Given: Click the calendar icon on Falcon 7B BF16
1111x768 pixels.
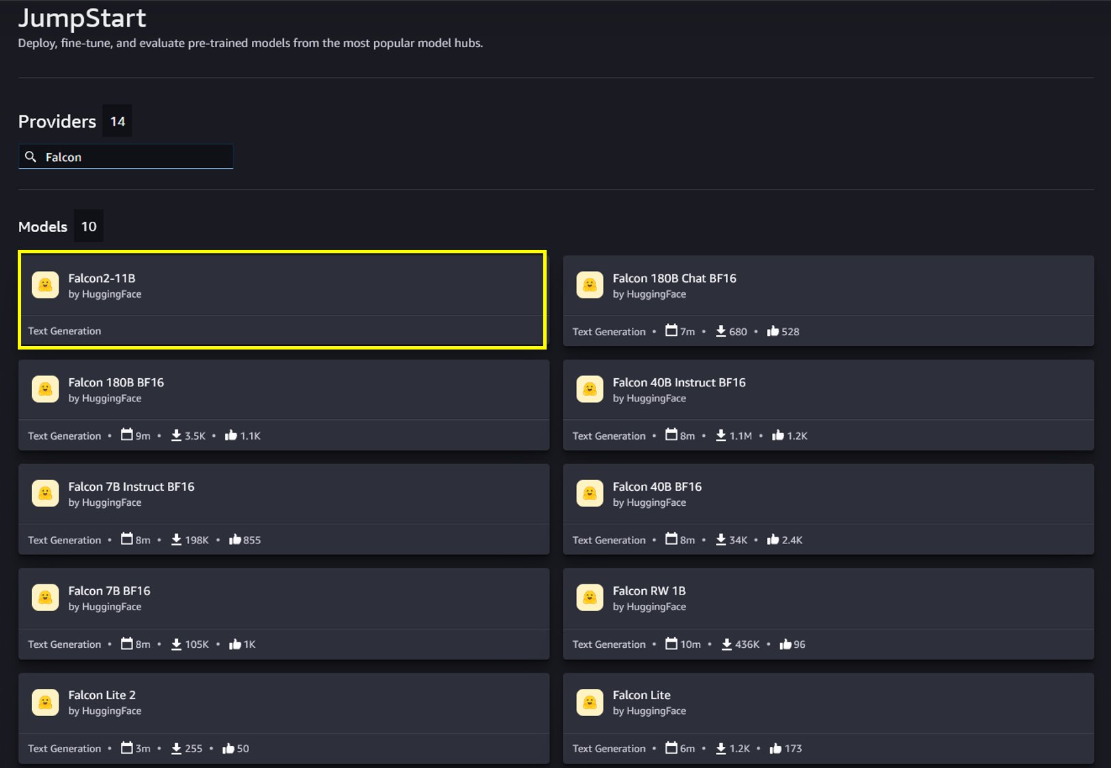Looking at the screenshot, I should (x=127, y=643).
